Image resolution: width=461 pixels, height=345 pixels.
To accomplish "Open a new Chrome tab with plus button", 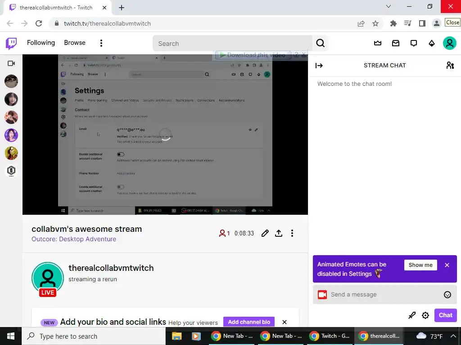I will point(122,8).
